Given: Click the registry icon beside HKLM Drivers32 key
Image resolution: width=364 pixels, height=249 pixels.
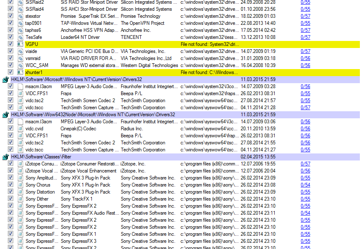Looking at the screenshot, I should (x=6, y=79).
